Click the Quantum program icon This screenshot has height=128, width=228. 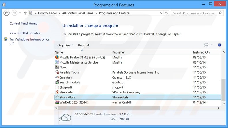57,77
